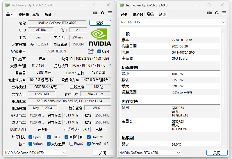Click the vertical scrollbar in advanced panel
Screen dimensions: 232x159
click(223, 87)
